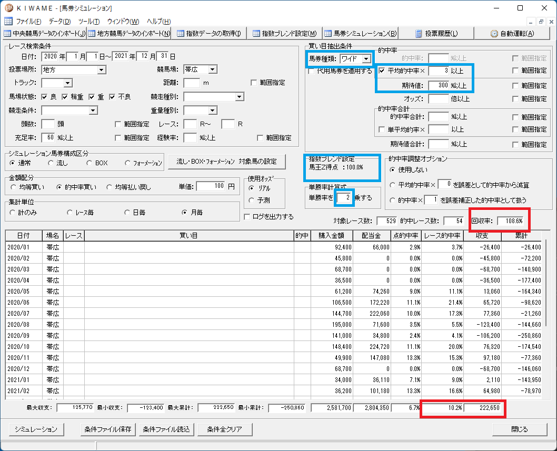Open the 競走種別 dropdown
The image size is (557, 451).
(x=240, y=97)
